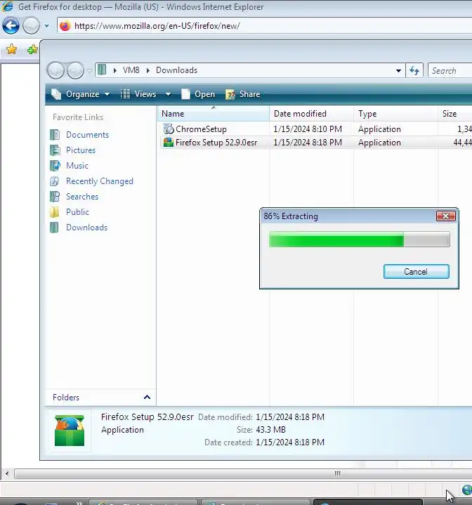Open Recently Changed favorite link

click(100, 181)
